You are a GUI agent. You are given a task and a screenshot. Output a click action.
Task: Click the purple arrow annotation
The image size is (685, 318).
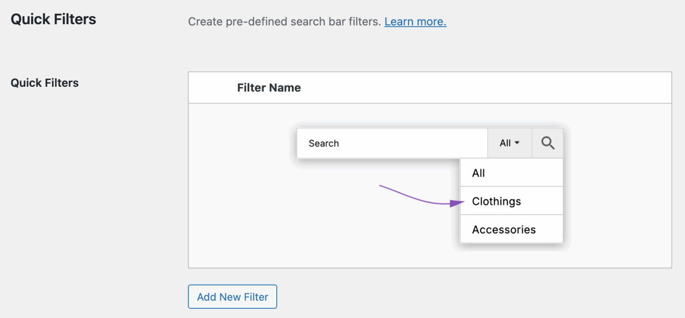click(420, 196)
